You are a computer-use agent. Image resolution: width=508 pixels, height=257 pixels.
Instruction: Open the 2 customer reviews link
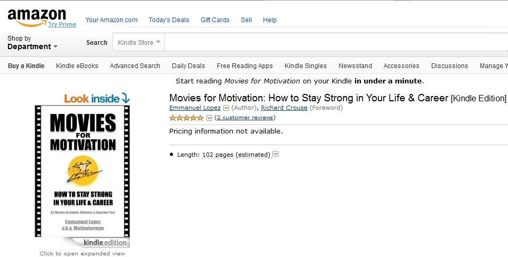tap(245, 118)
